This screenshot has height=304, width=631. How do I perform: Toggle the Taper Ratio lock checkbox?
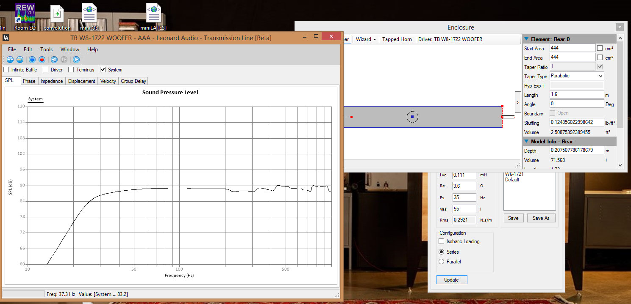point(600,67)
